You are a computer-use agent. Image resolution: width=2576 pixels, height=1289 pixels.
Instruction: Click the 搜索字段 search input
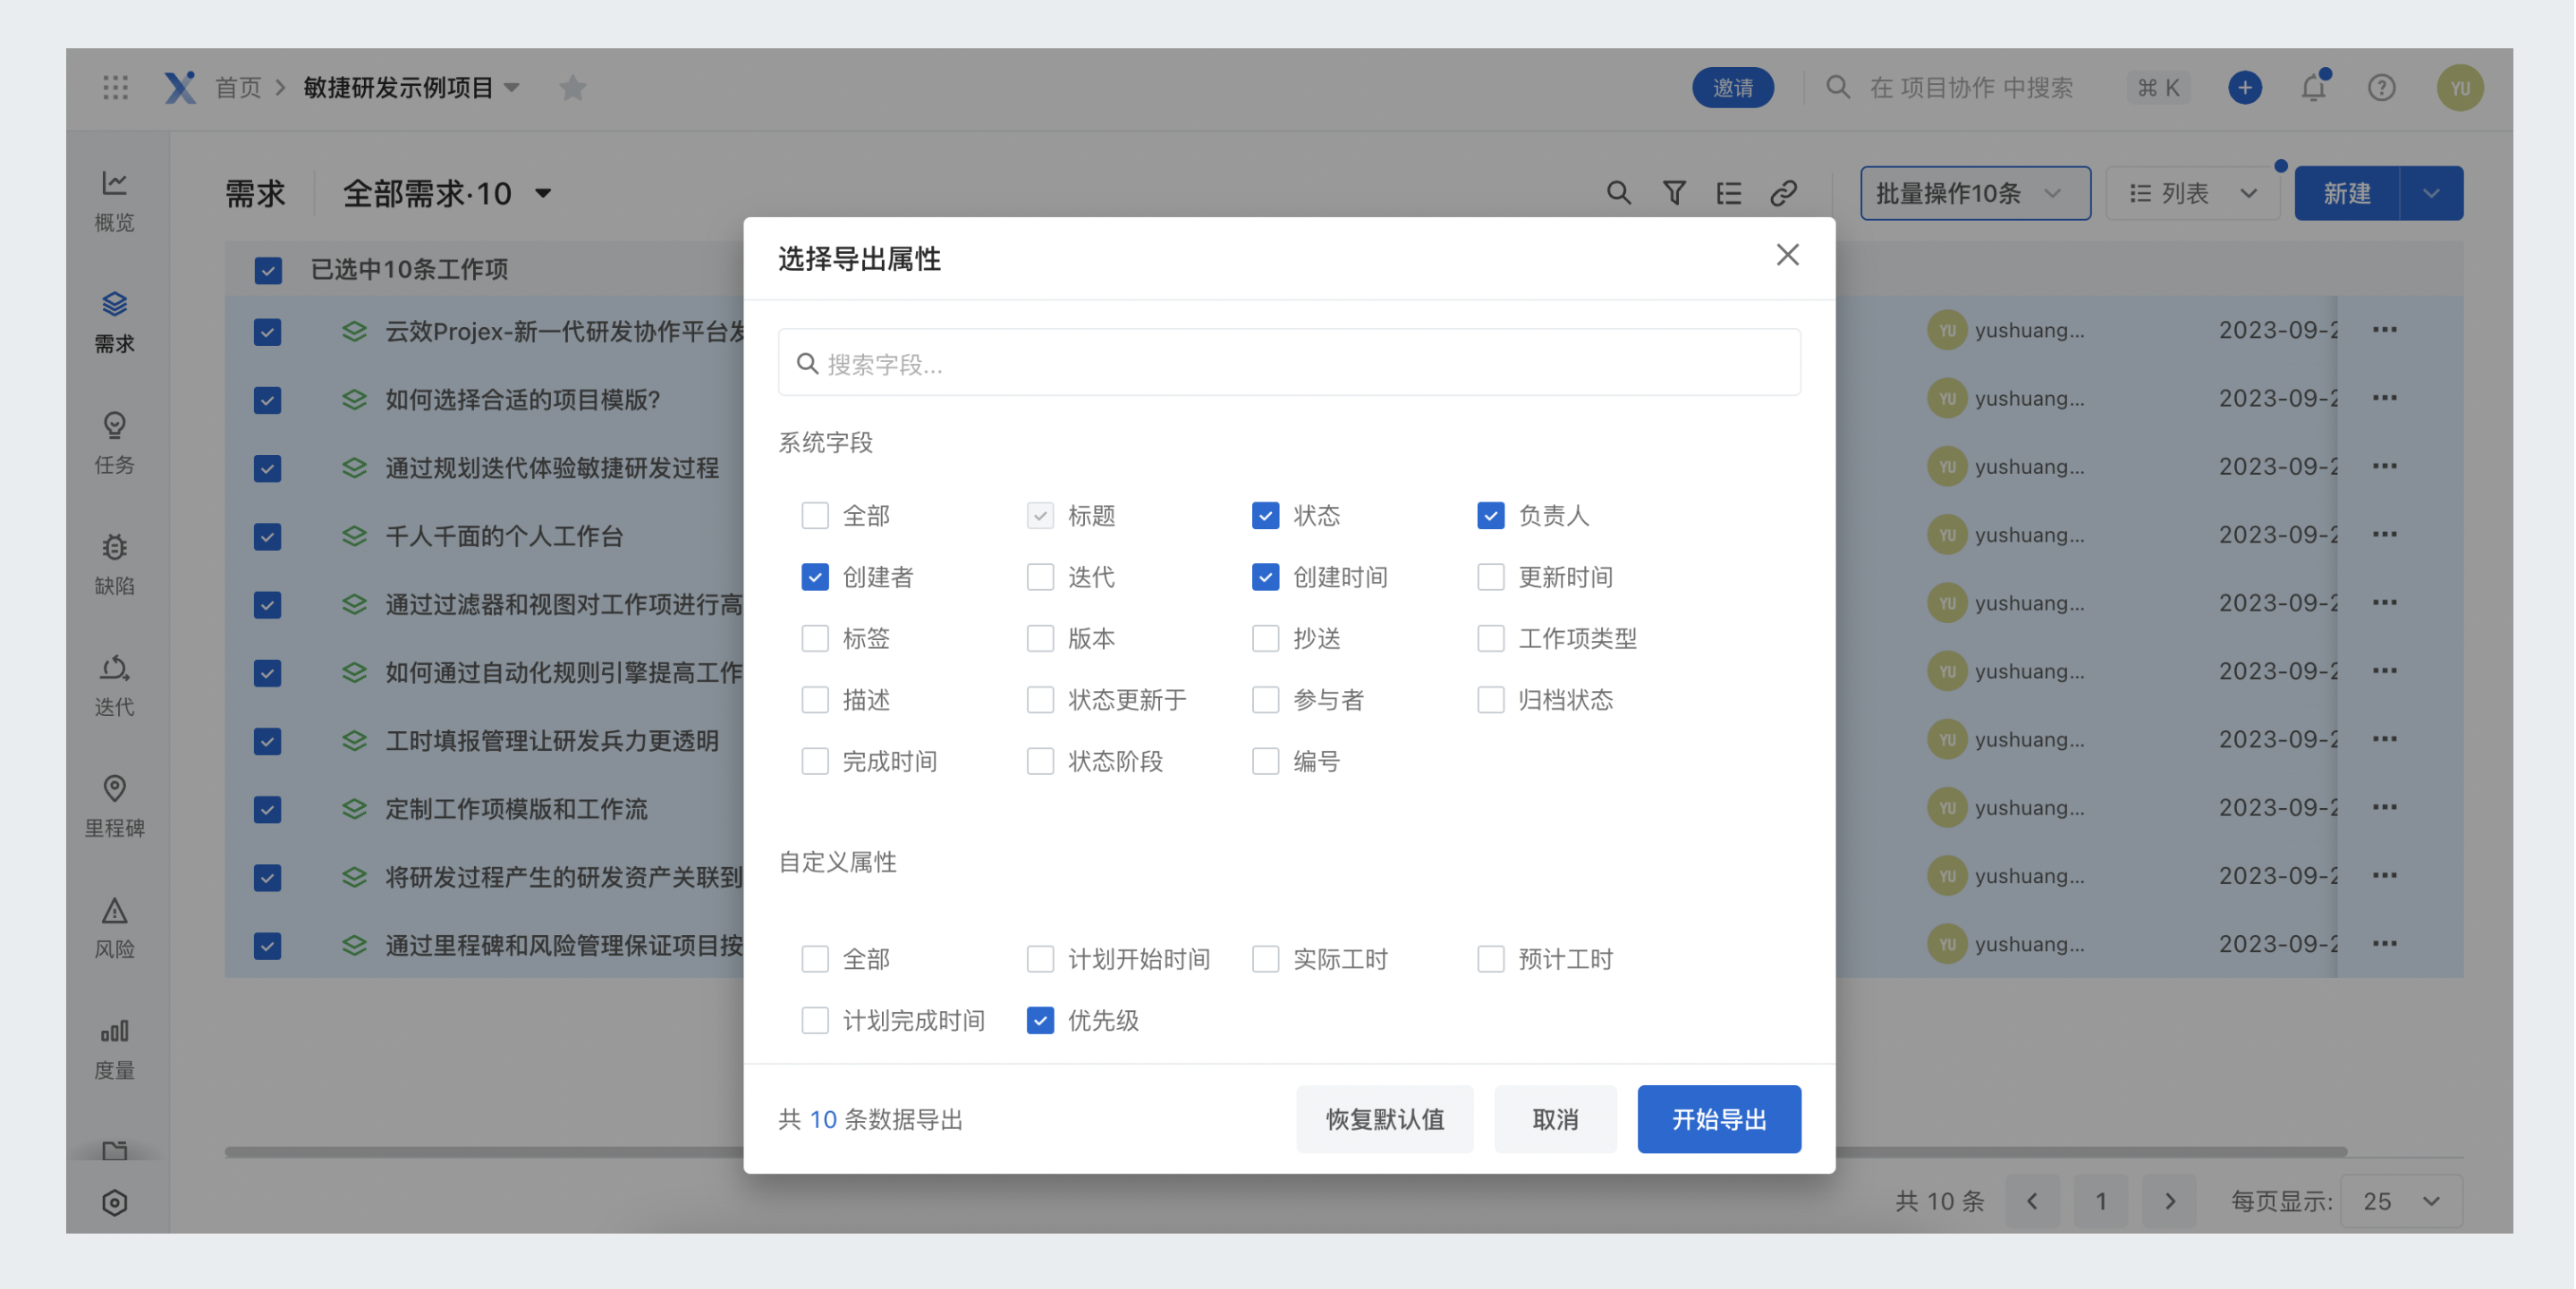pos(1289,364)
